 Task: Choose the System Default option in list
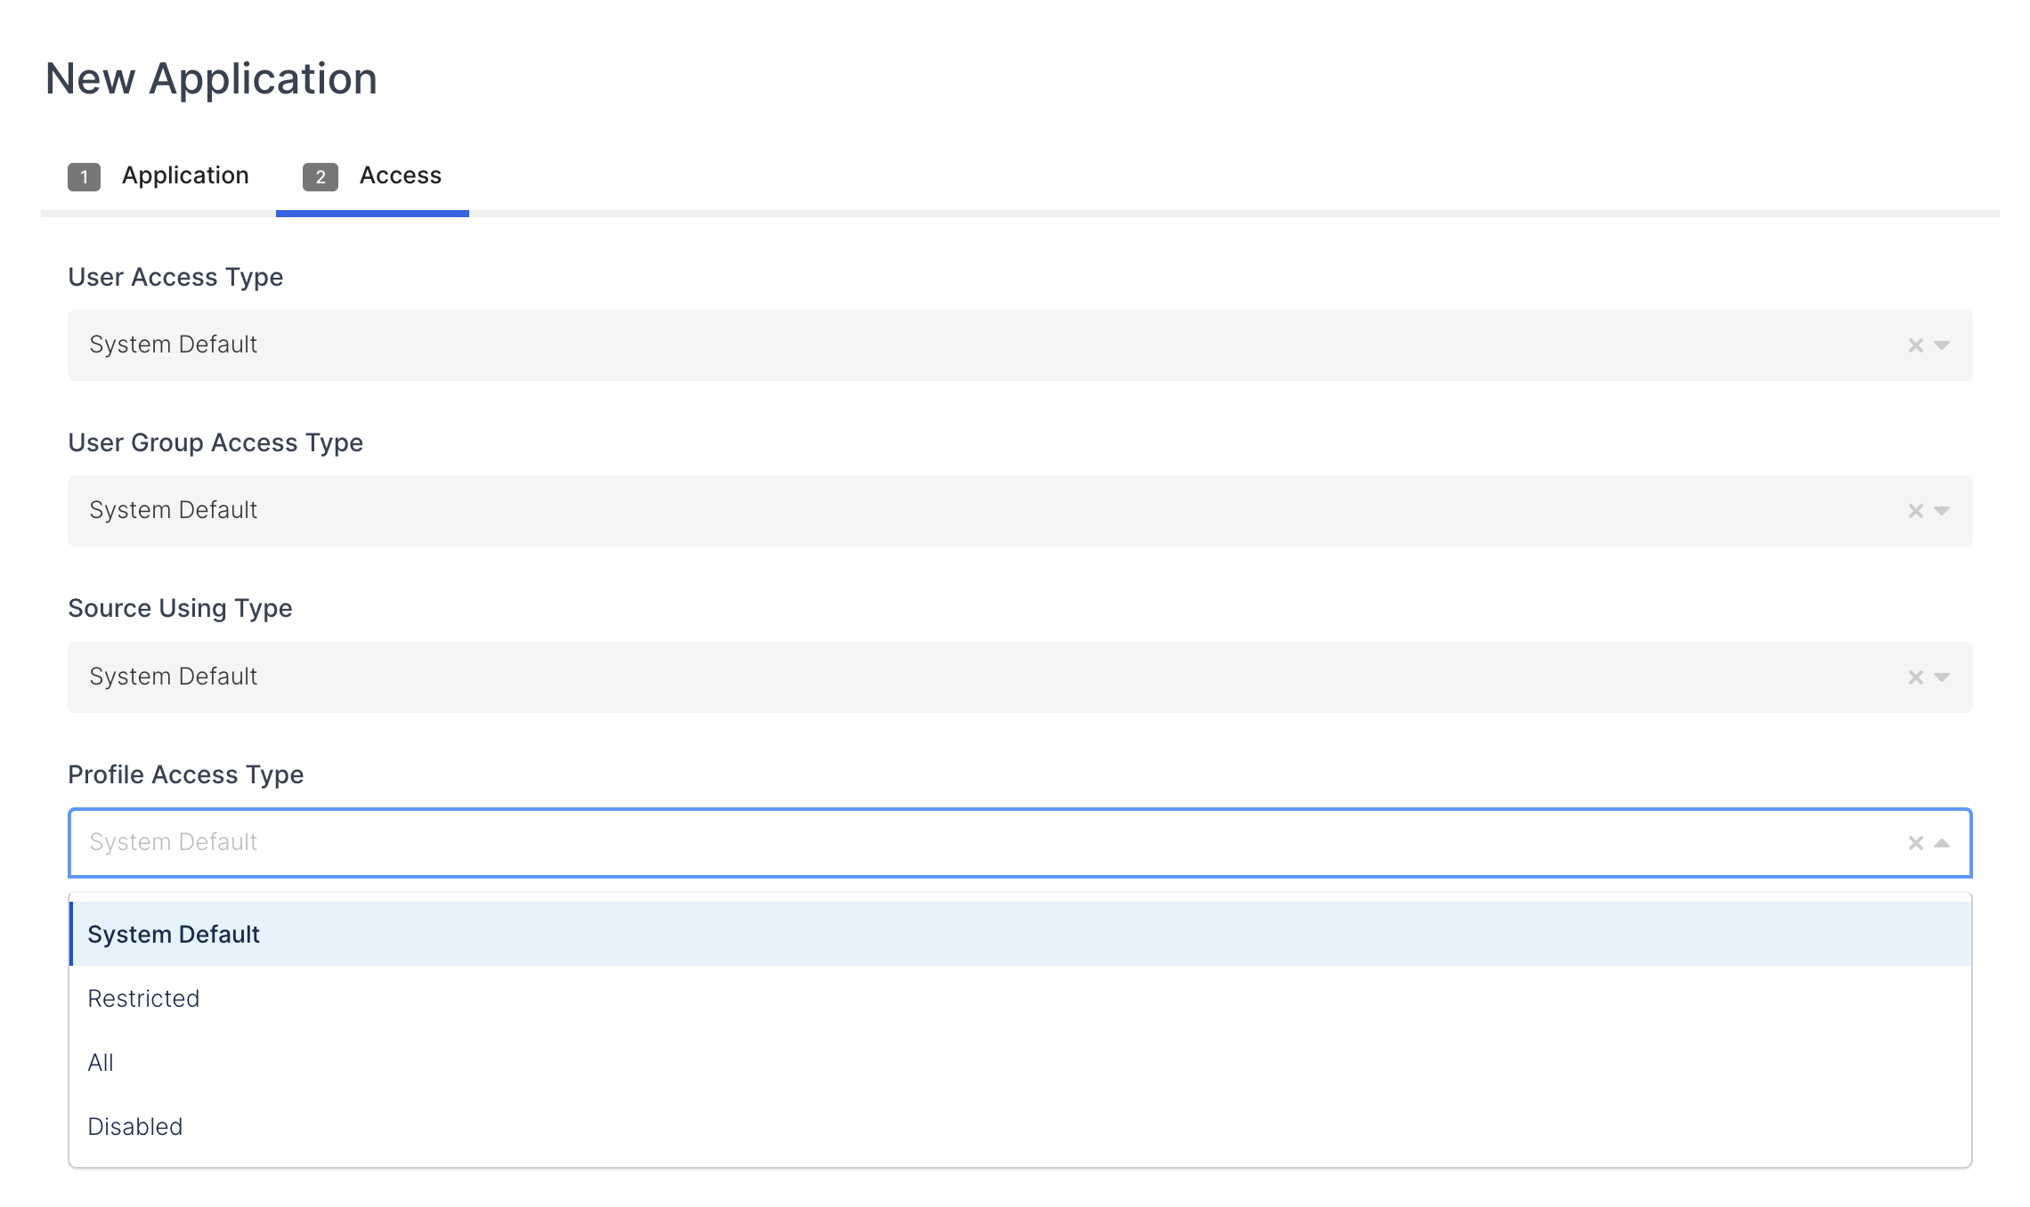[x=174, y=935]
